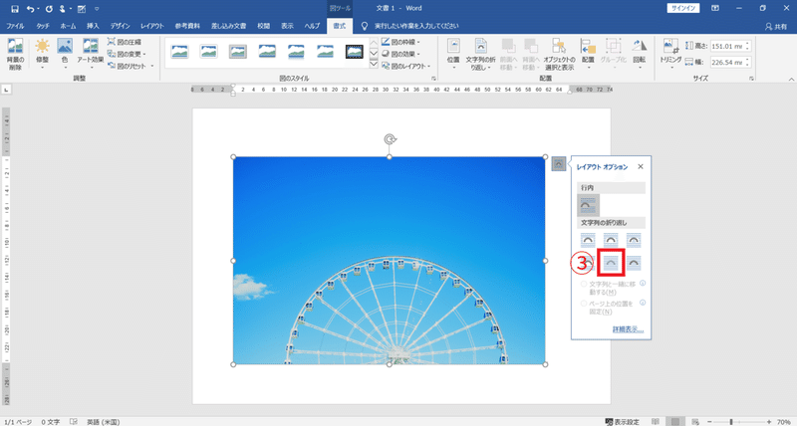Click info icon beside ページ上の位置を固定
The height and width of the screenshot is (426, 797).
643,303
